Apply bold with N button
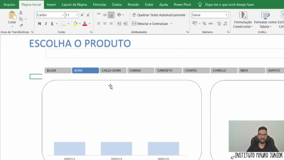Viewport: 284px width, 160px height. (x=39, y=24)
